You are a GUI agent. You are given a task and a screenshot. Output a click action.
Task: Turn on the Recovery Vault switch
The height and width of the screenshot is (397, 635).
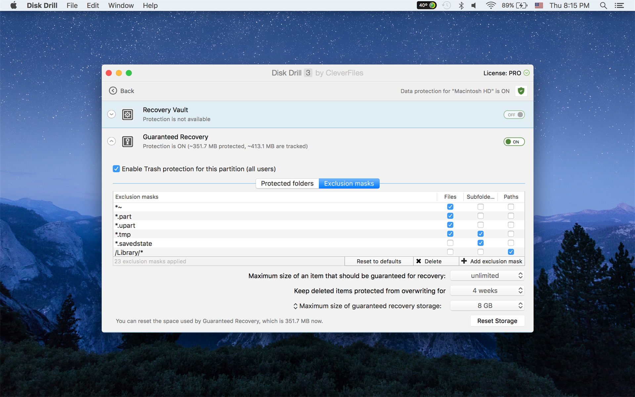coord(514,115)
